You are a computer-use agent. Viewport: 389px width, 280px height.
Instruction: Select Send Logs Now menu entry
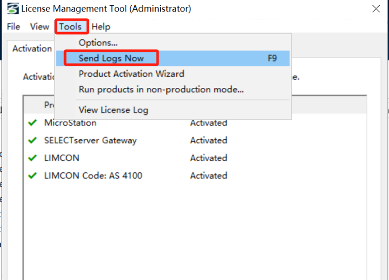pos(111,58)
